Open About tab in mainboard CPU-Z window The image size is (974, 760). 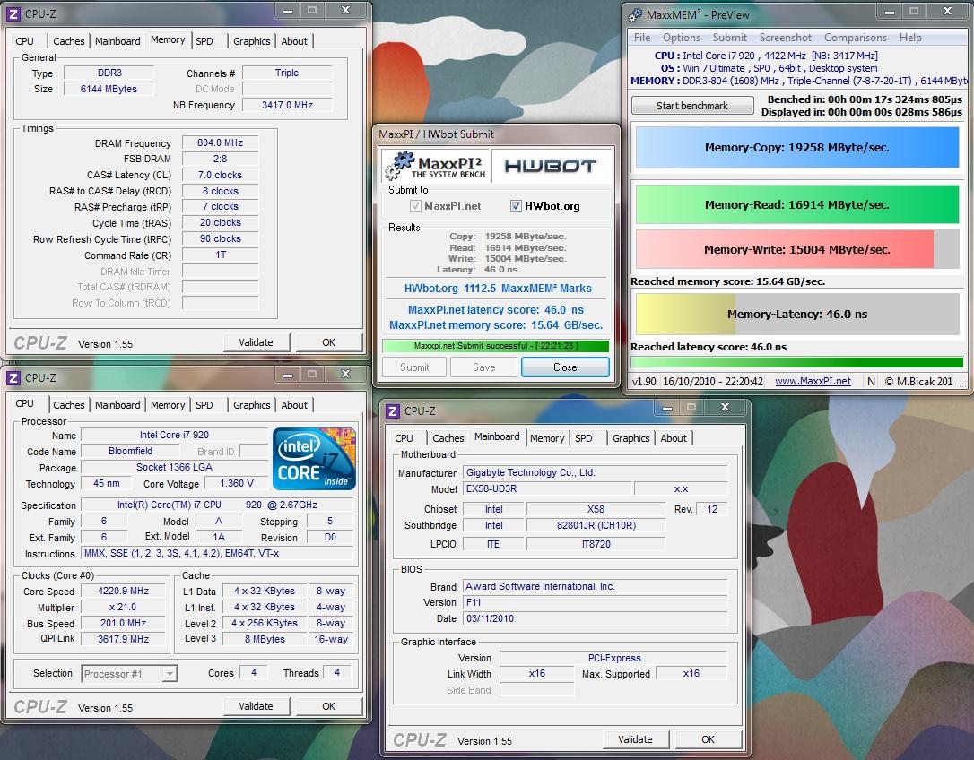[674, 437]
